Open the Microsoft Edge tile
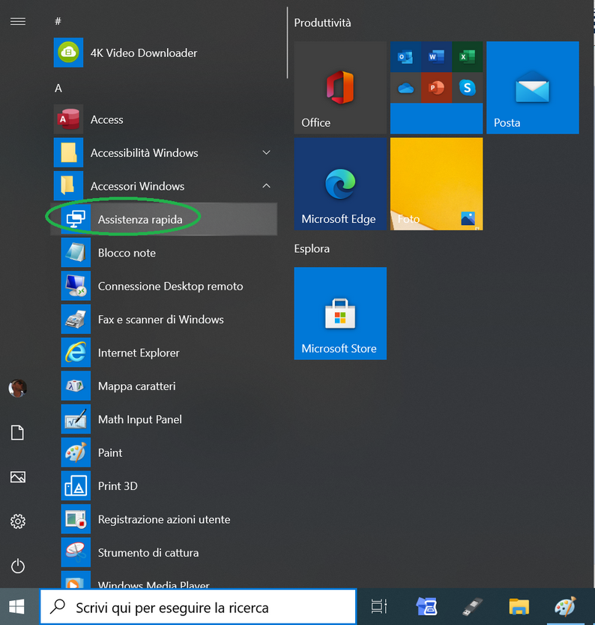Image resolution: width=595 pixels, height=625 pixels. [340, 184]
